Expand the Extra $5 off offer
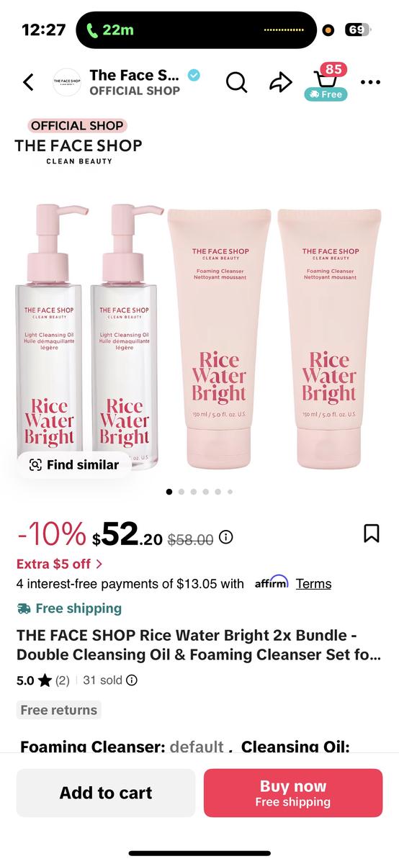The image size is (399, 864). [59, 564]
